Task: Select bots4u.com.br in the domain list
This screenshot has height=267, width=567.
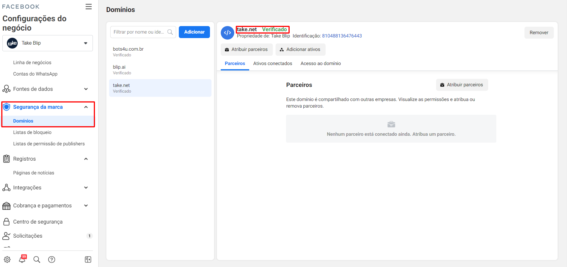Action: point(160,52)
